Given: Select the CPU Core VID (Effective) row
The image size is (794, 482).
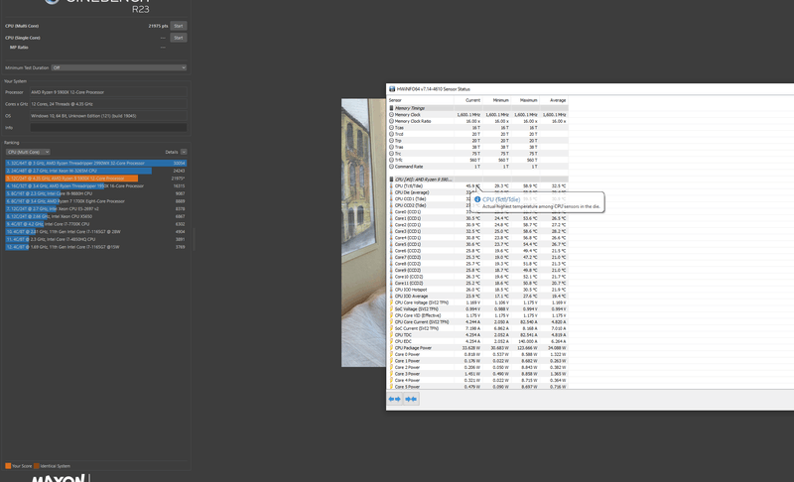Looking at the screenshot, I should pyautogui.click(x=477, y=315).
